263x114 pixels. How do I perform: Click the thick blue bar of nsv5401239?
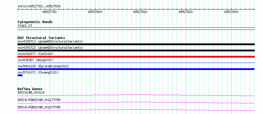coord(136,69)
